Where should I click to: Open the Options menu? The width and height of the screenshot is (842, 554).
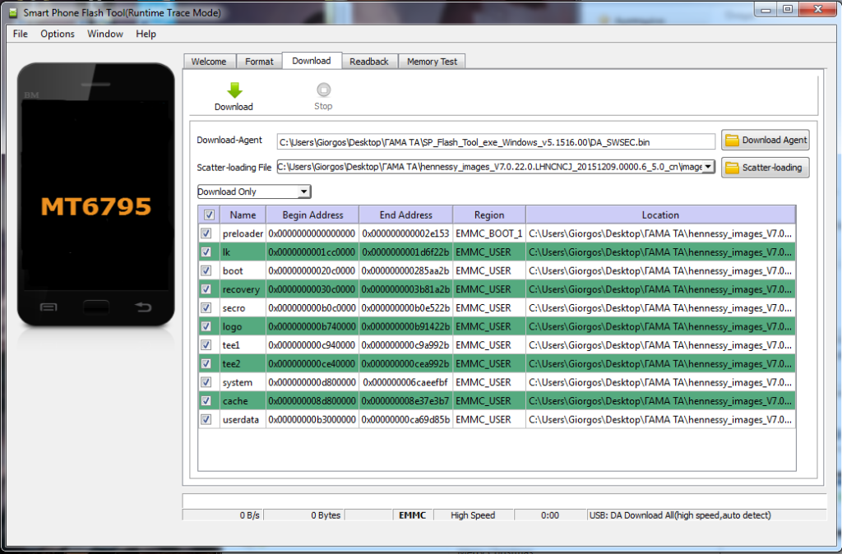point(58,34)
